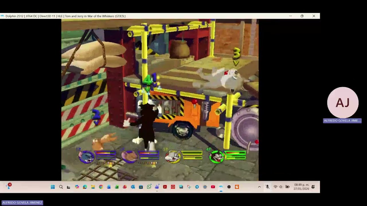Launch Copilot from the taskbar
Viewport: 367px width, 206px height.
(77, 187)
